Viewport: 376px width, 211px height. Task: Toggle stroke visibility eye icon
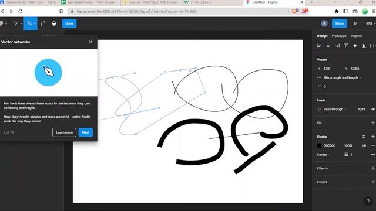point(364,146)
